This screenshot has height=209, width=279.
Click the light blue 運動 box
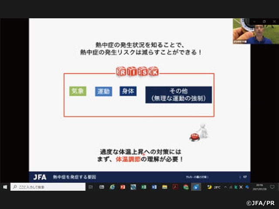(103, 91)
